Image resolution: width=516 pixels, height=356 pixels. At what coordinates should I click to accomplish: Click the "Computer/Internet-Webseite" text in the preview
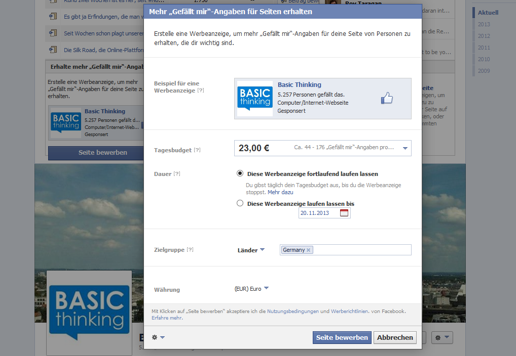click(313, 103)
